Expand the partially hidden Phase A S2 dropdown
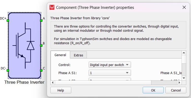Viewport: 191px width, 98px height. tap(110, 79)
